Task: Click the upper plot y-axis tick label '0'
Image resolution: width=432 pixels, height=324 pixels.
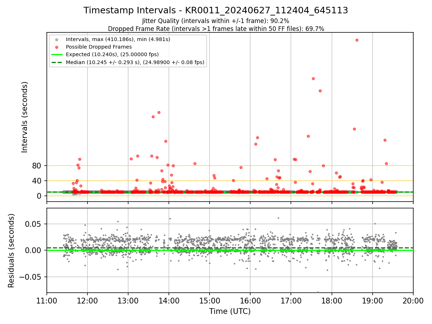Action: point(40,196)
